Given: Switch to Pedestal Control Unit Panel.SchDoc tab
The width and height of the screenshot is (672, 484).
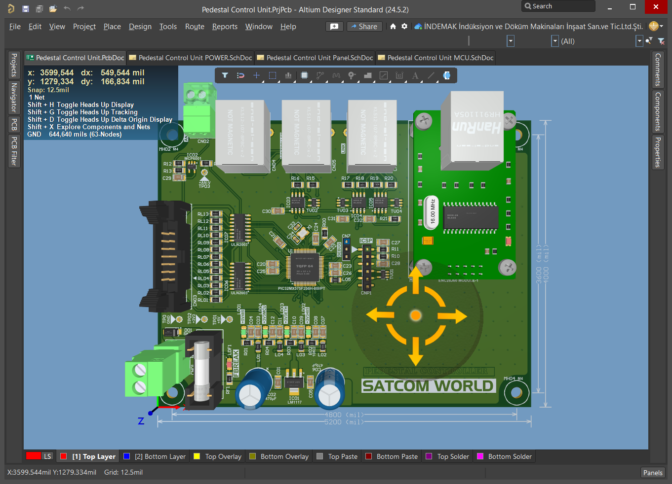Looking at the screenshot, I should coord(315,58).
